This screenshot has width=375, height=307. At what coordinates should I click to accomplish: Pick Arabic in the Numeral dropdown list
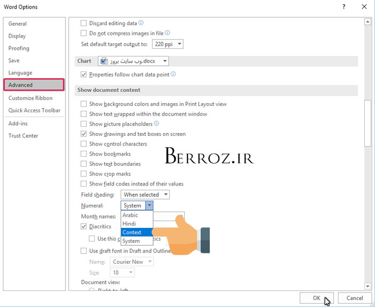click(x=131, y=215)
